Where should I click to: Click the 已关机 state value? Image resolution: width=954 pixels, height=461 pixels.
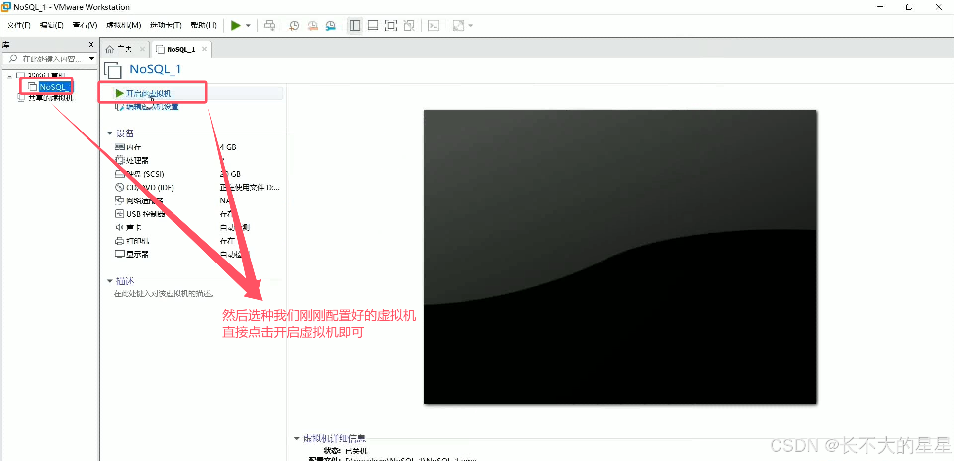pyautogui.click(x=356, y=451)
